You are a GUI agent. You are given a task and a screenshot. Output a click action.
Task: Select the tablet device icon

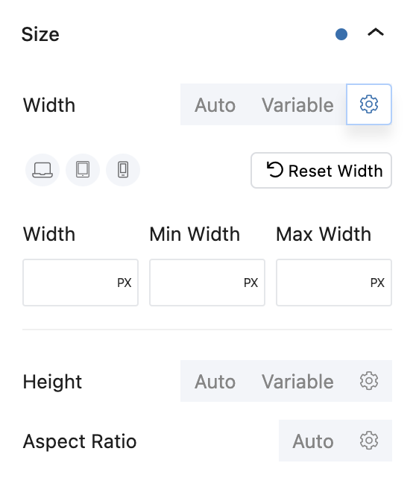(x=83, y=170)
